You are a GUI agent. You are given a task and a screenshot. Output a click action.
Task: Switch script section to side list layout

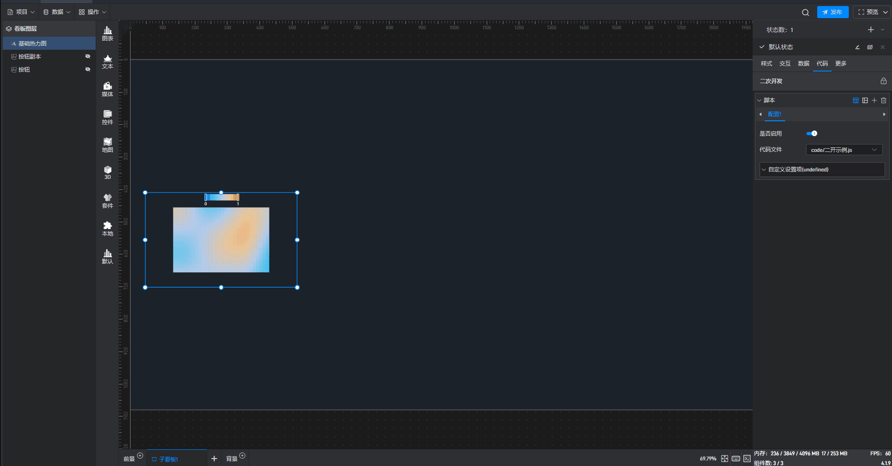coord(865,100)
